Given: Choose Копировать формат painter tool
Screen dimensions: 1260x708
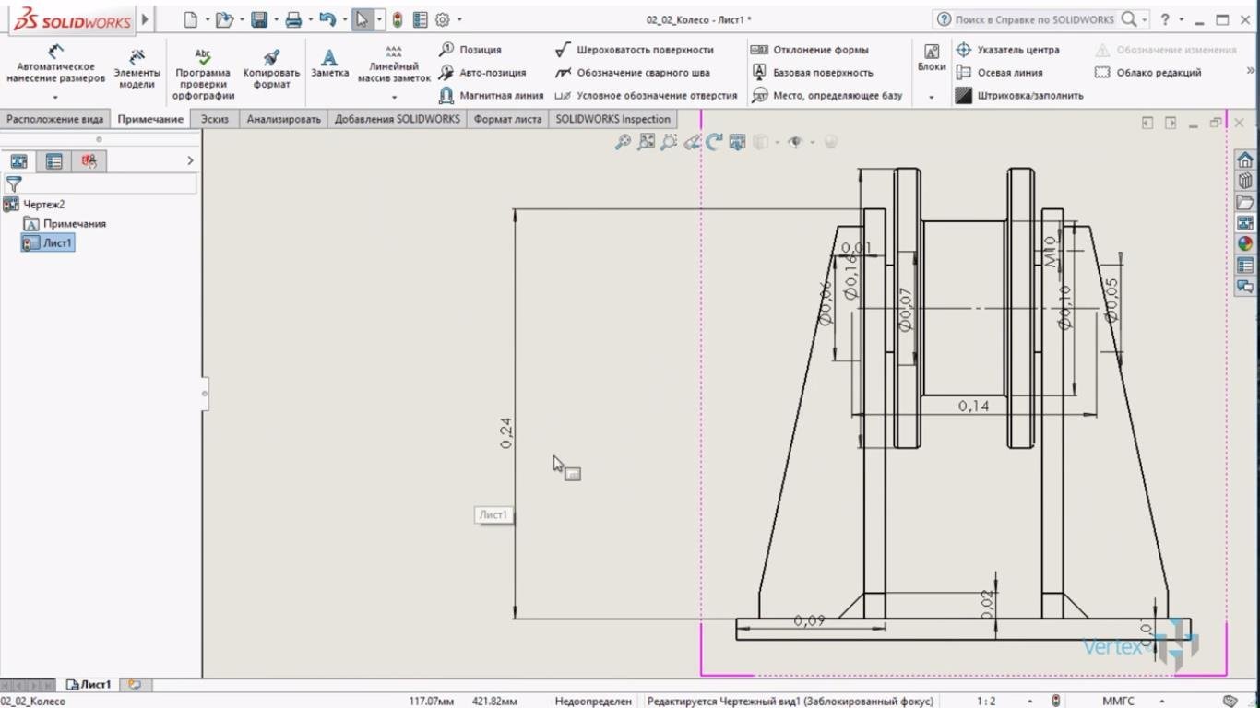Looking at the screenshot, I should click(x=271, y=68).
